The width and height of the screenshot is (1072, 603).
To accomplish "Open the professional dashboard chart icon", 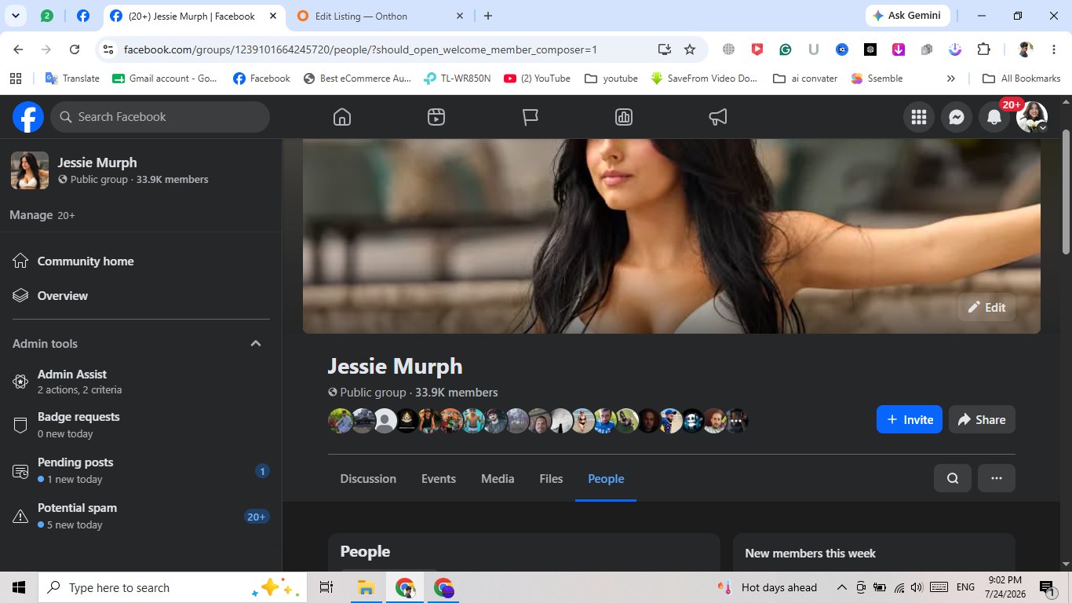I will [x=624, y=117].
